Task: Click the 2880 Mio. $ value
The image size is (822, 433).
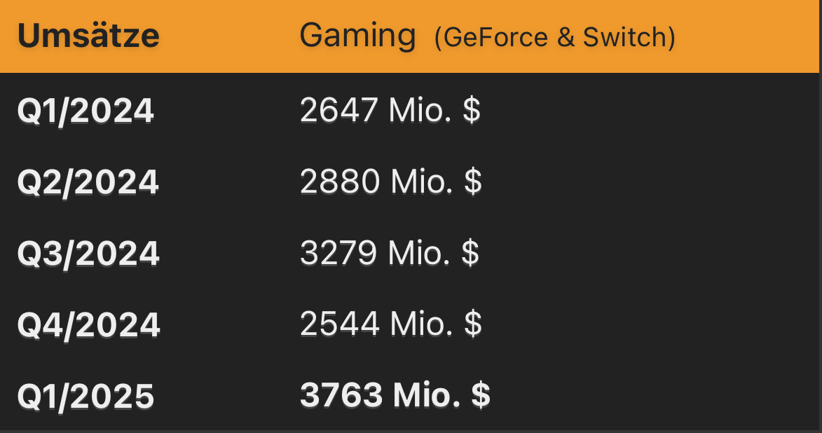Action: point(391,181)
